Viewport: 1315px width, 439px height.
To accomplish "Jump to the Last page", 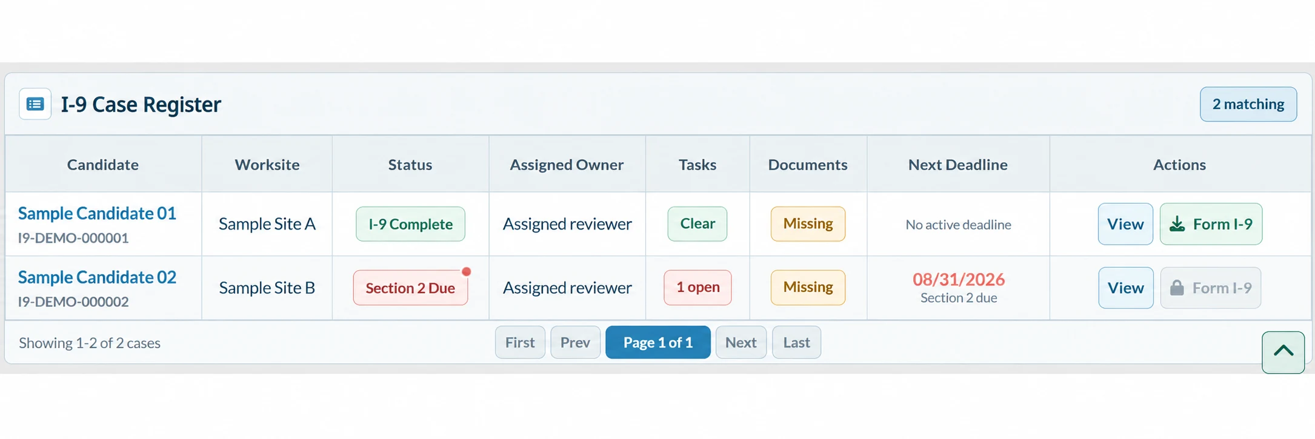I will coord(796,342).
